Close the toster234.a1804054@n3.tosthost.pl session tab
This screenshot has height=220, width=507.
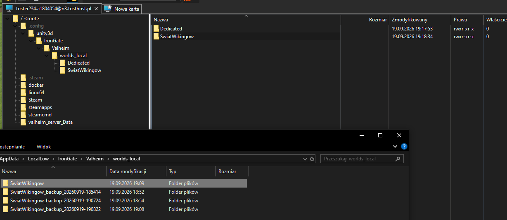click(96, 9)
